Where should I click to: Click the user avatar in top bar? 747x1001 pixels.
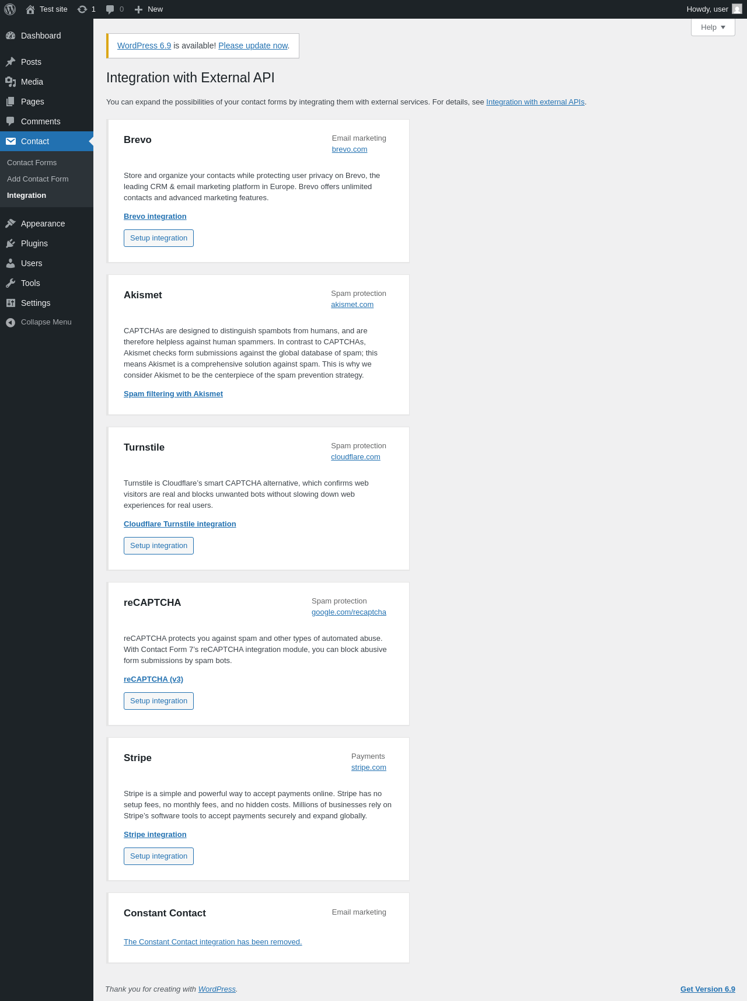737,9
